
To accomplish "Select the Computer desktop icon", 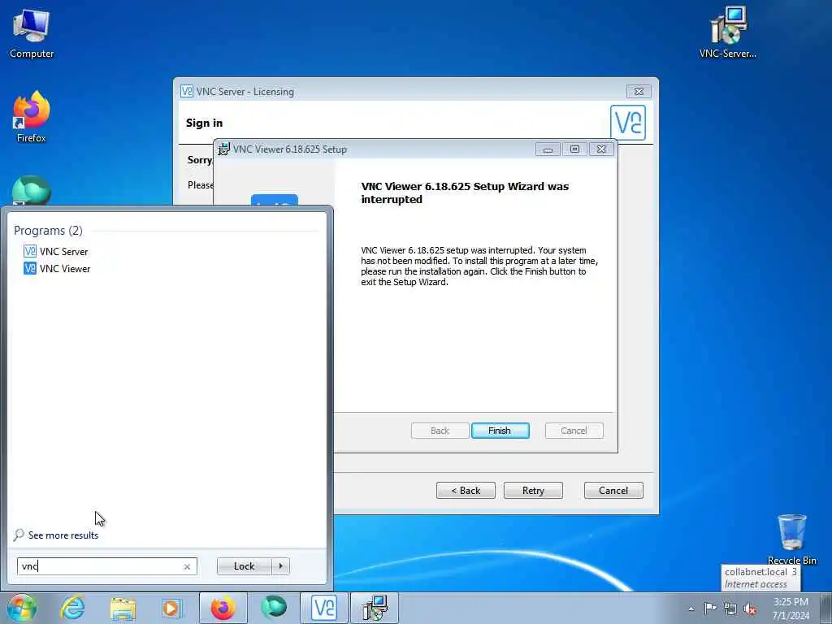I will point(32,33).
